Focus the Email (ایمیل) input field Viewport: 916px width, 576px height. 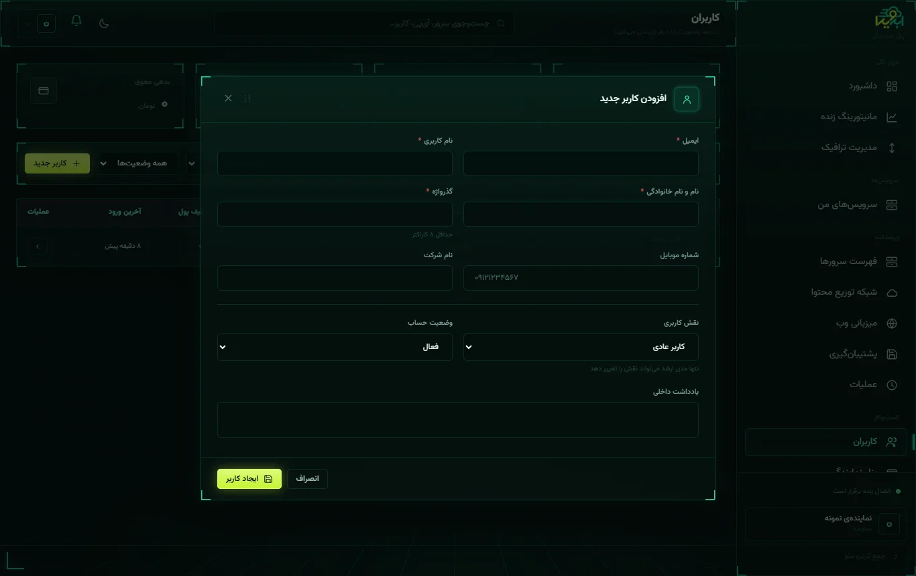(x=581, y=163)
